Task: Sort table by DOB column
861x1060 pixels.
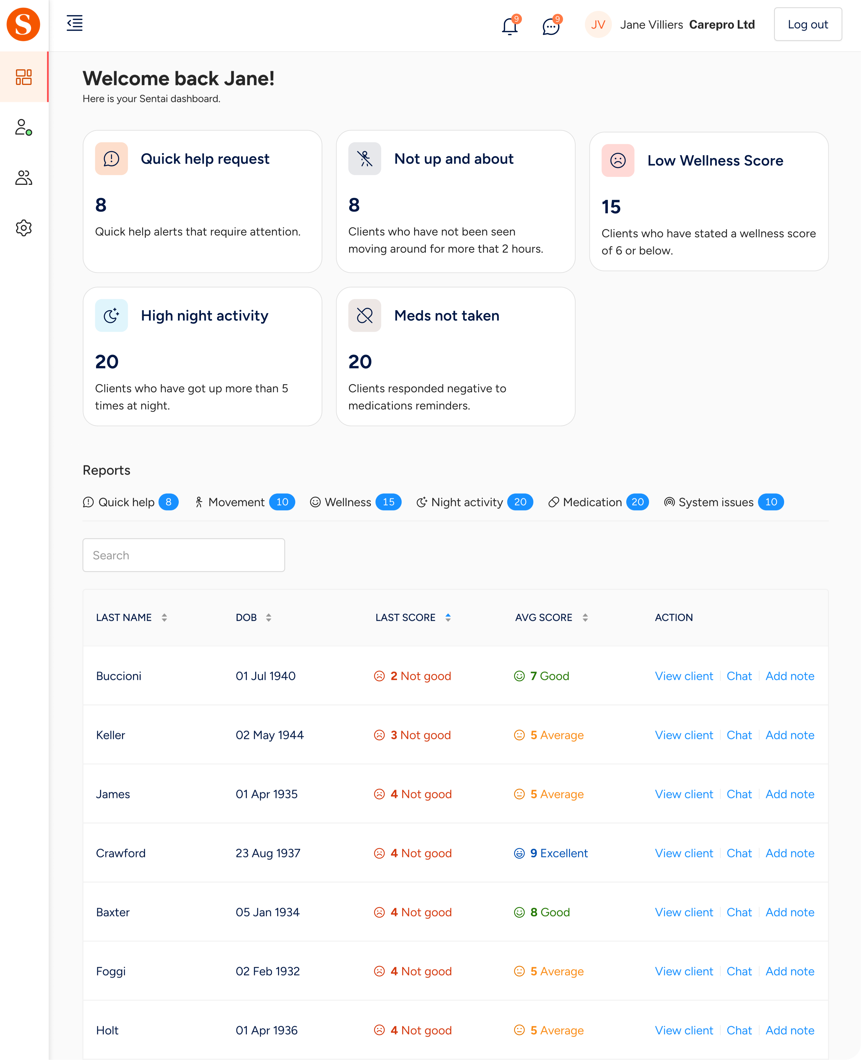Action: [x=268, y=617]
